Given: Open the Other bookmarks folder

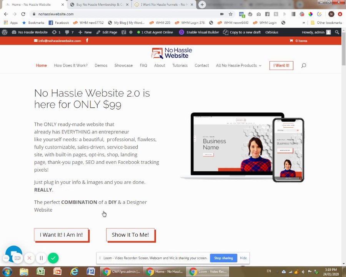Looking at the screenshot, I should 326,23.
